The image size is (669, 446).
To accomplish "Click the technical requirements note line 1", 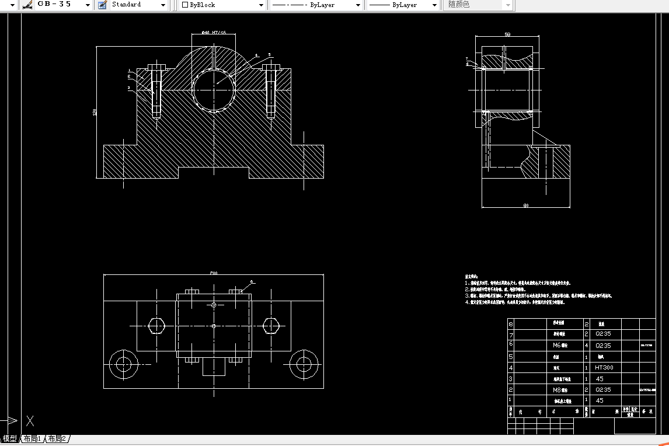I will click(518, 283).
